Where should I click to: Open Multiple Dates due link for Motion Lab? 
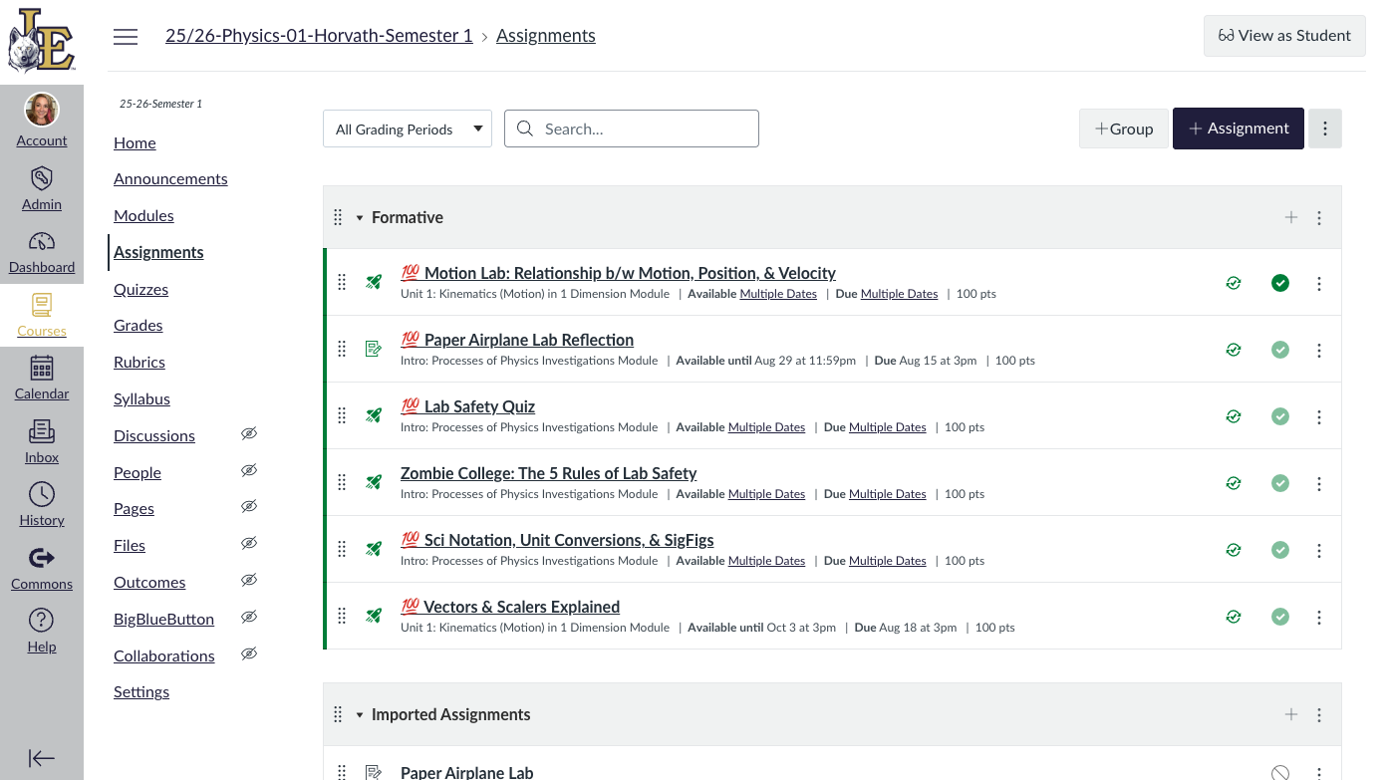click(899, 294)
